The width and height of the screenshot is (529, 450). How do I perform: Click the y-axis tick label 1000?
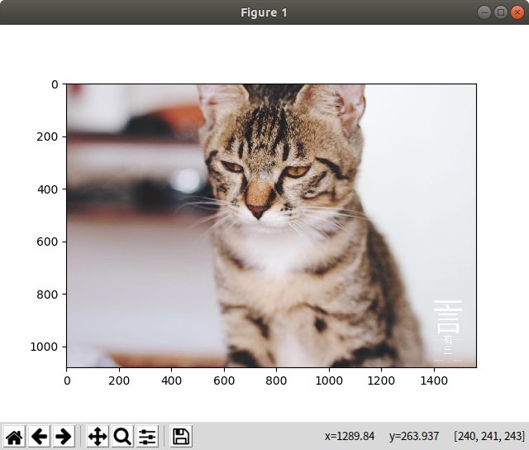click(44, 347)
